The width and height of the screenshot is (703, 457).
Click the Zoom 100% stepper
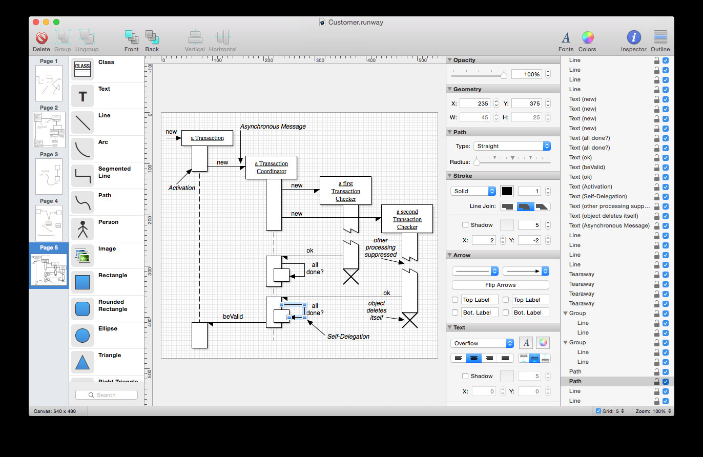(670, 411)
